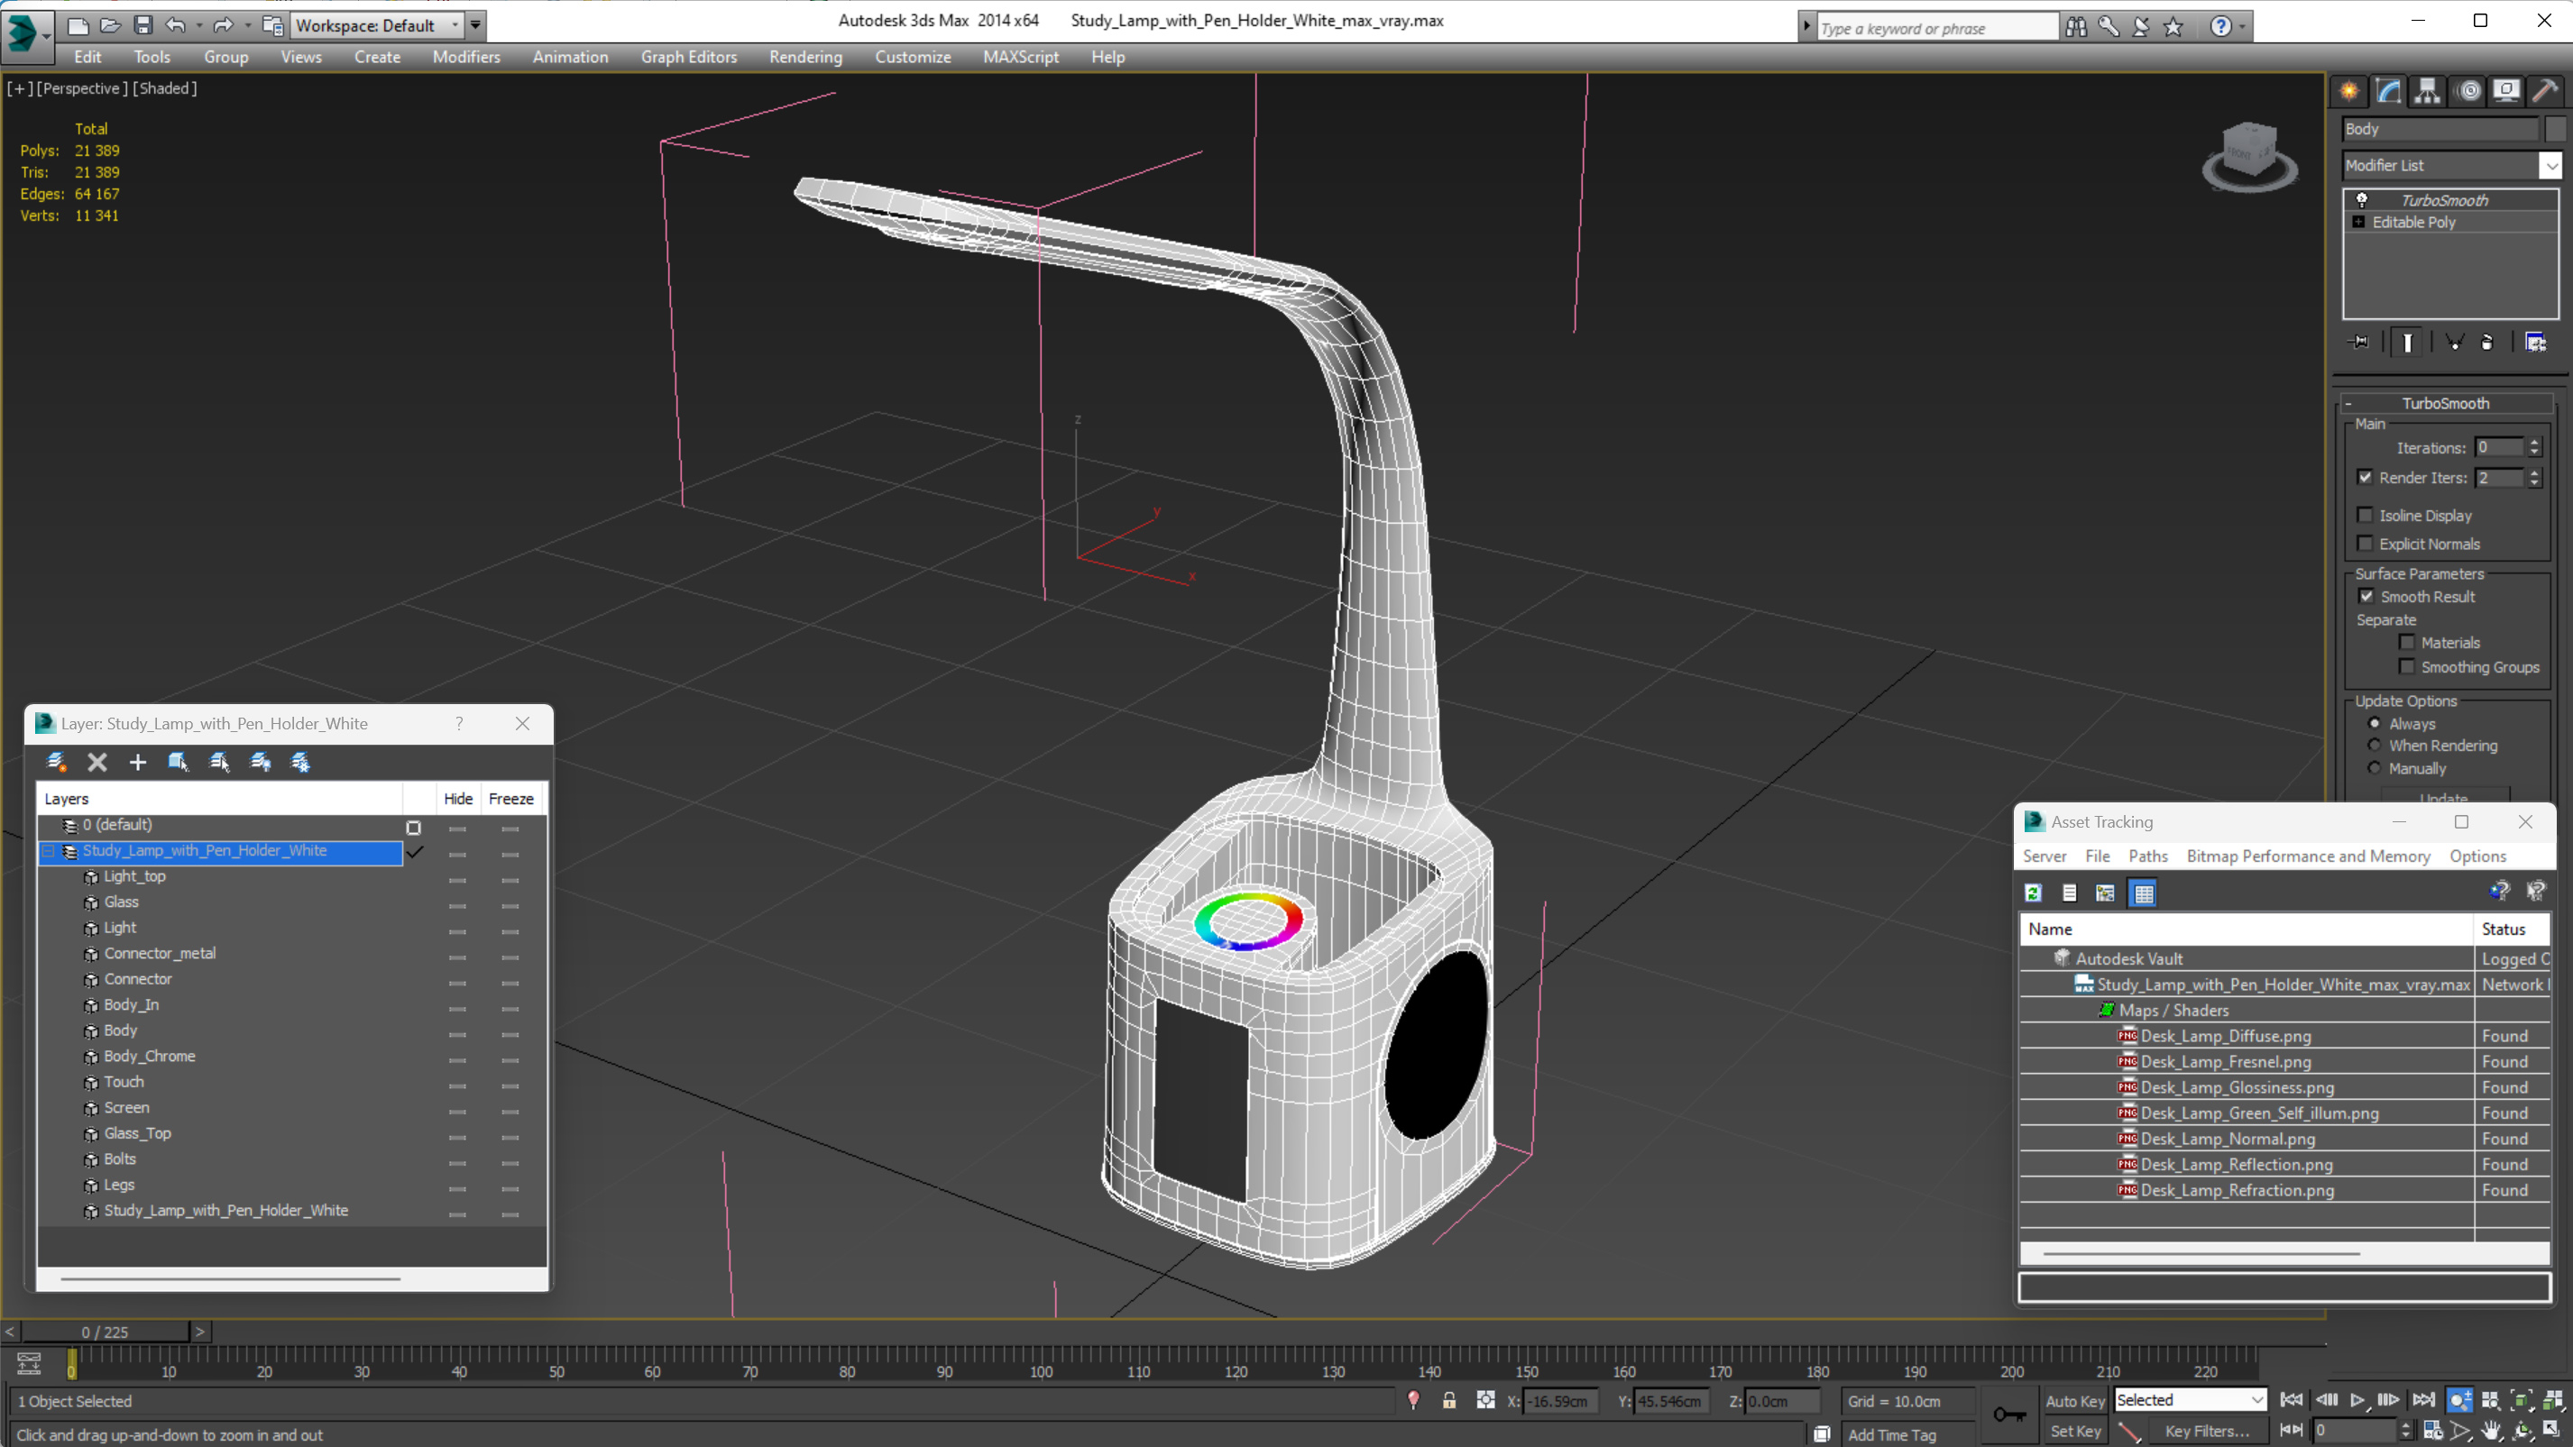The height and width of the screenshot is (1447, 2573).
Task: Click the Iterations spinner arrows
Action: (x=2534, y=447)
